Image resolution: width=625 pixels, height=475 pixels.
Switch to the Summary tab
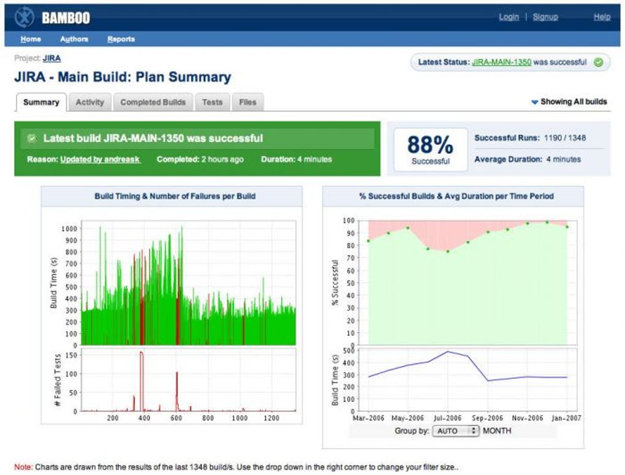(x=41, y=102)
